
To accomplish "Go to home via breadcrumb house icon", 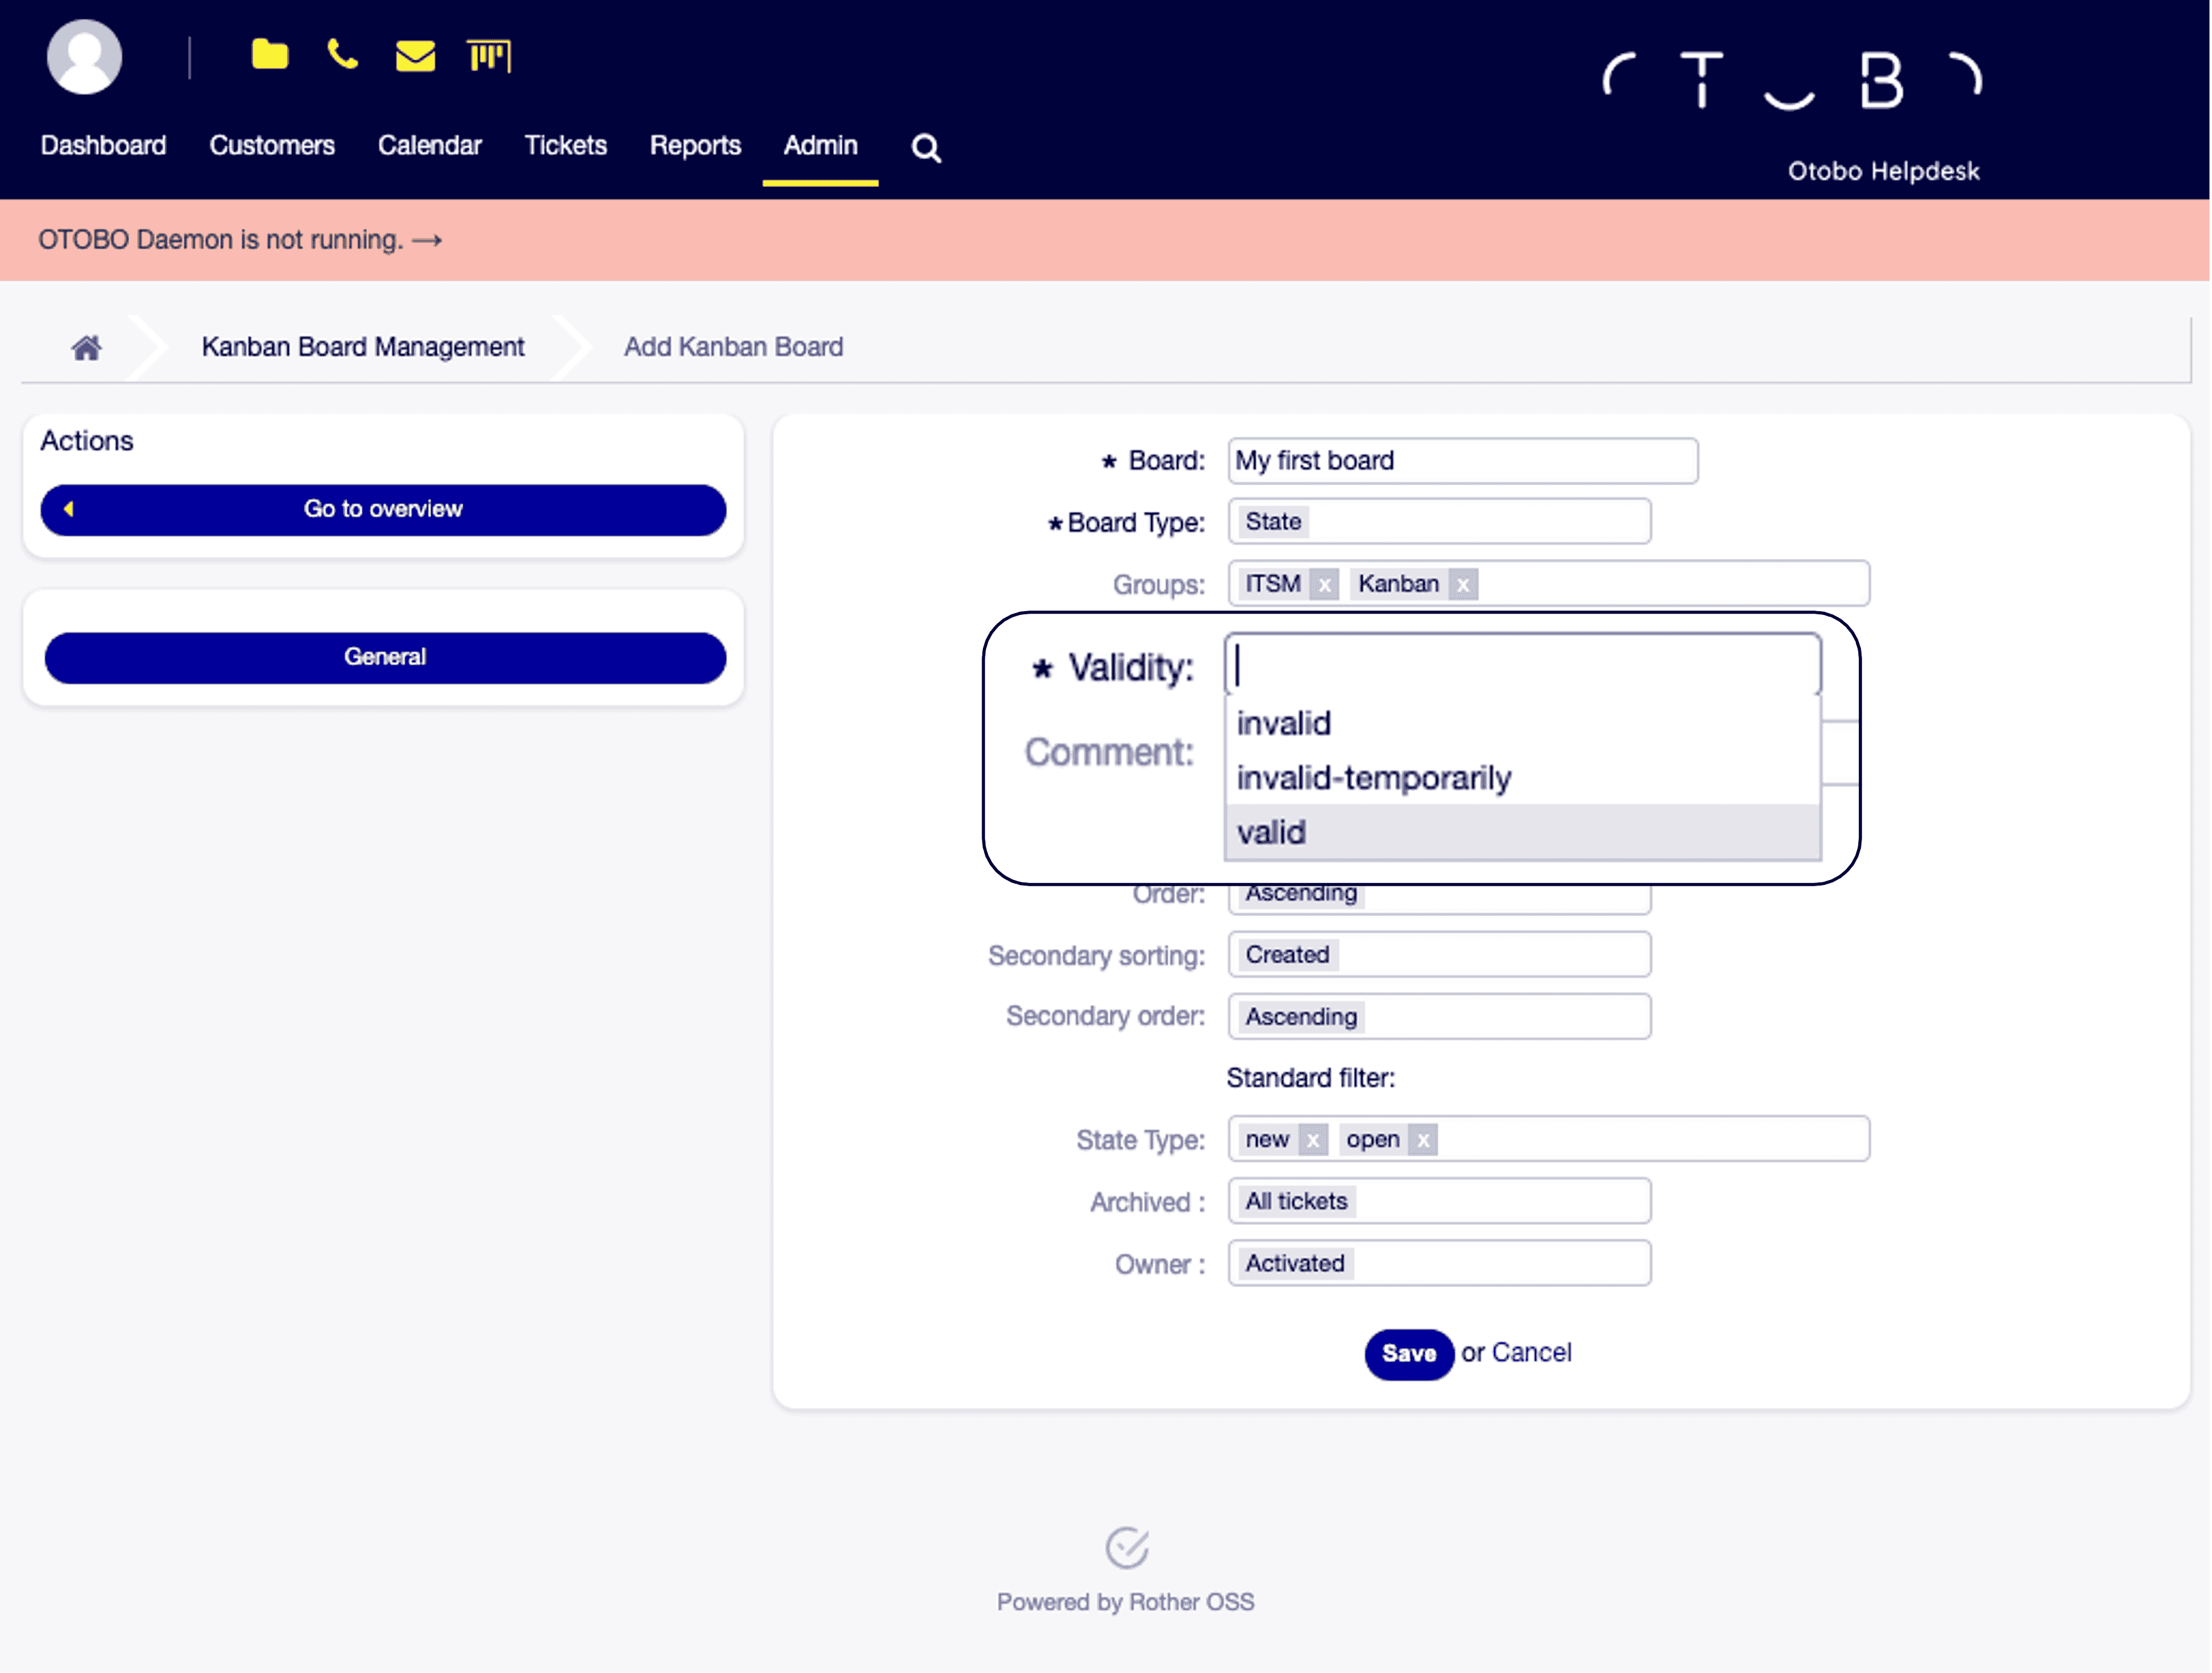I will click(x=86, y=347).
